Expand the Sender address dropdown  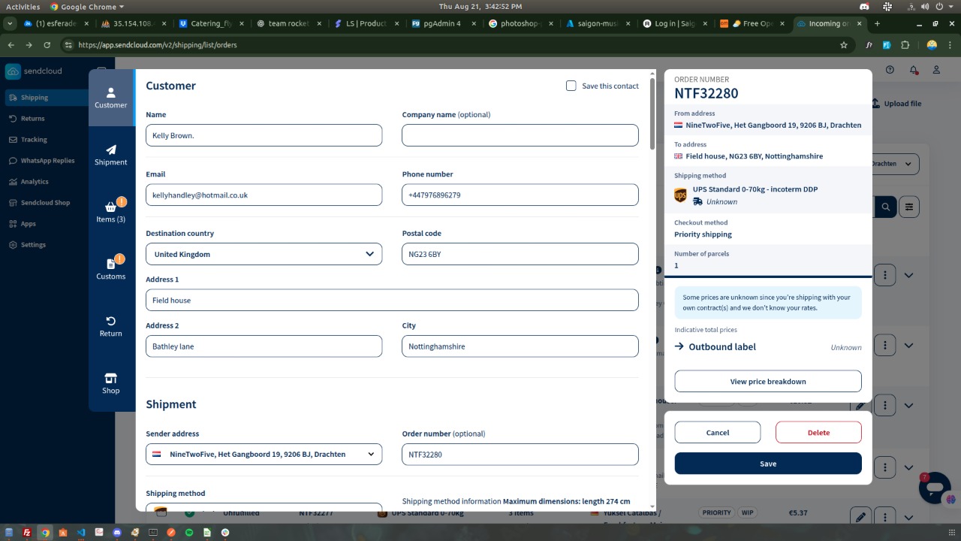tap(264, 454)
